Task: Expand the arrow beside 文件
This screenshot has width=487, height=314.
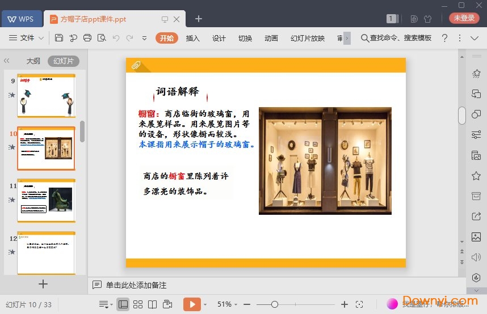Action: point(41,38)
